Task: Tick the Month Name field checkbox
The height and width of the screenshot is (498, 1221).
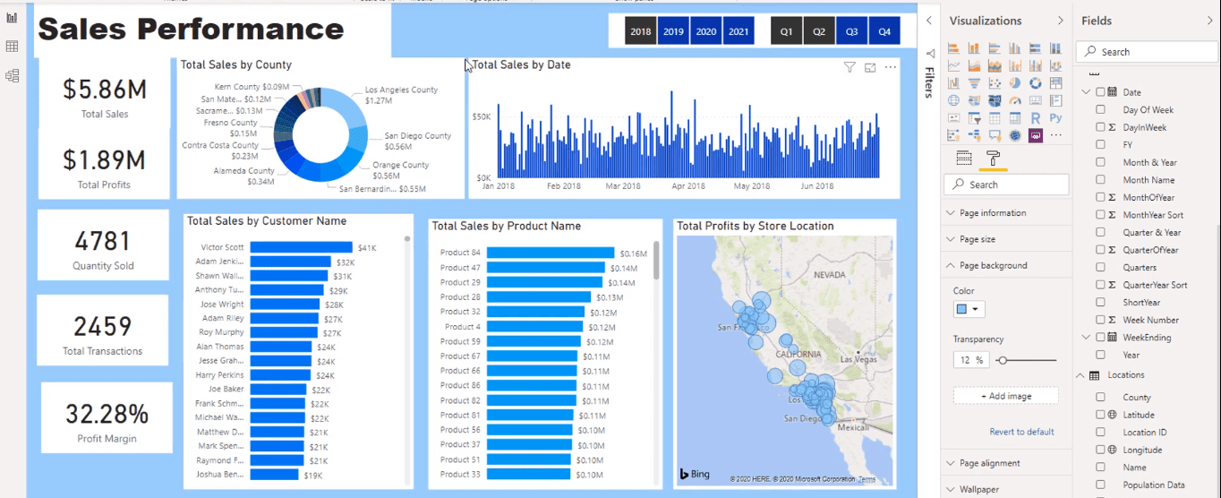Action: (1101, 180)
